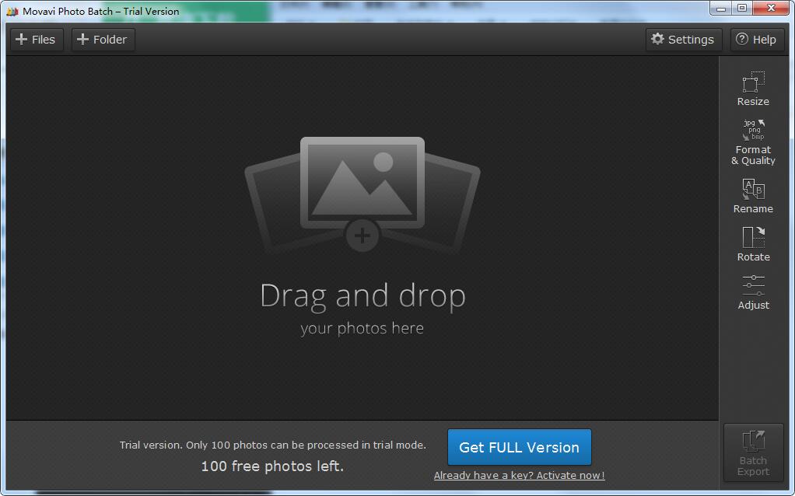Click the Movavi app icon in title bar
Viewport: 795px width, 496px height.
pyautogui.click(x=12, y=11)
